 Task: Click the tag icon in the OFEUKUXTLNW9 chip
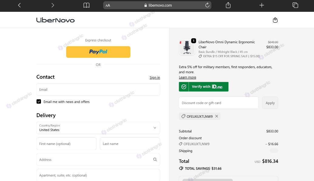click(183, 116)
